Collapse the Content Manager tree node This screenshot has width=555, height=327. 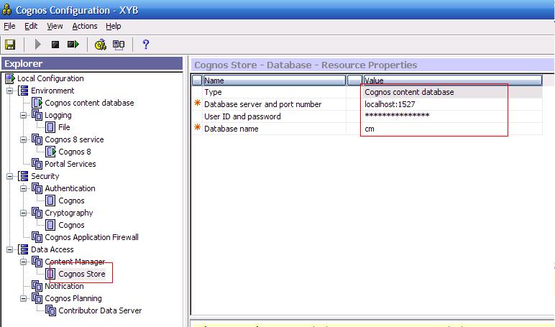click(23, 262)
